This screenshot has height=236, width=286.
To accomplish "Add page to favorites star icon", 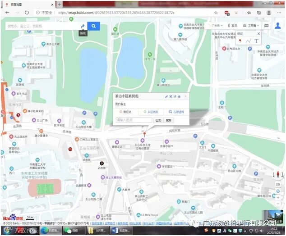I will pyautogui.click(x=216, y=13).
